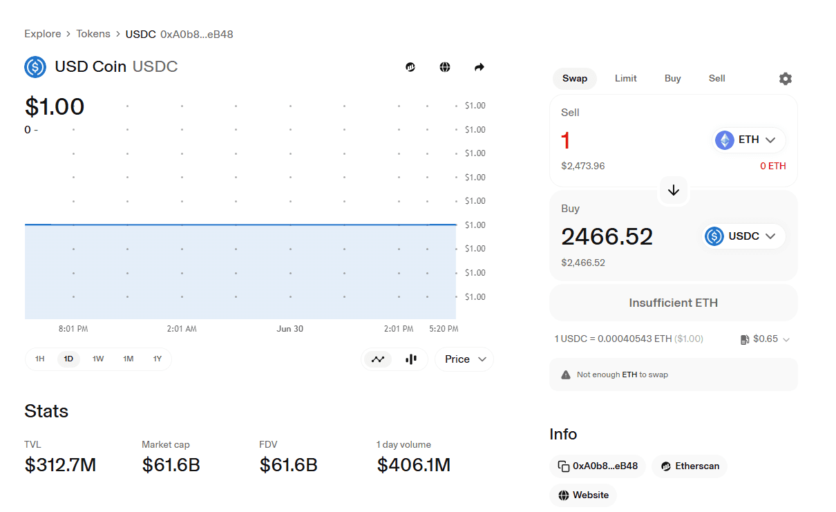Open swap settings gear icon

click(785, 79)
